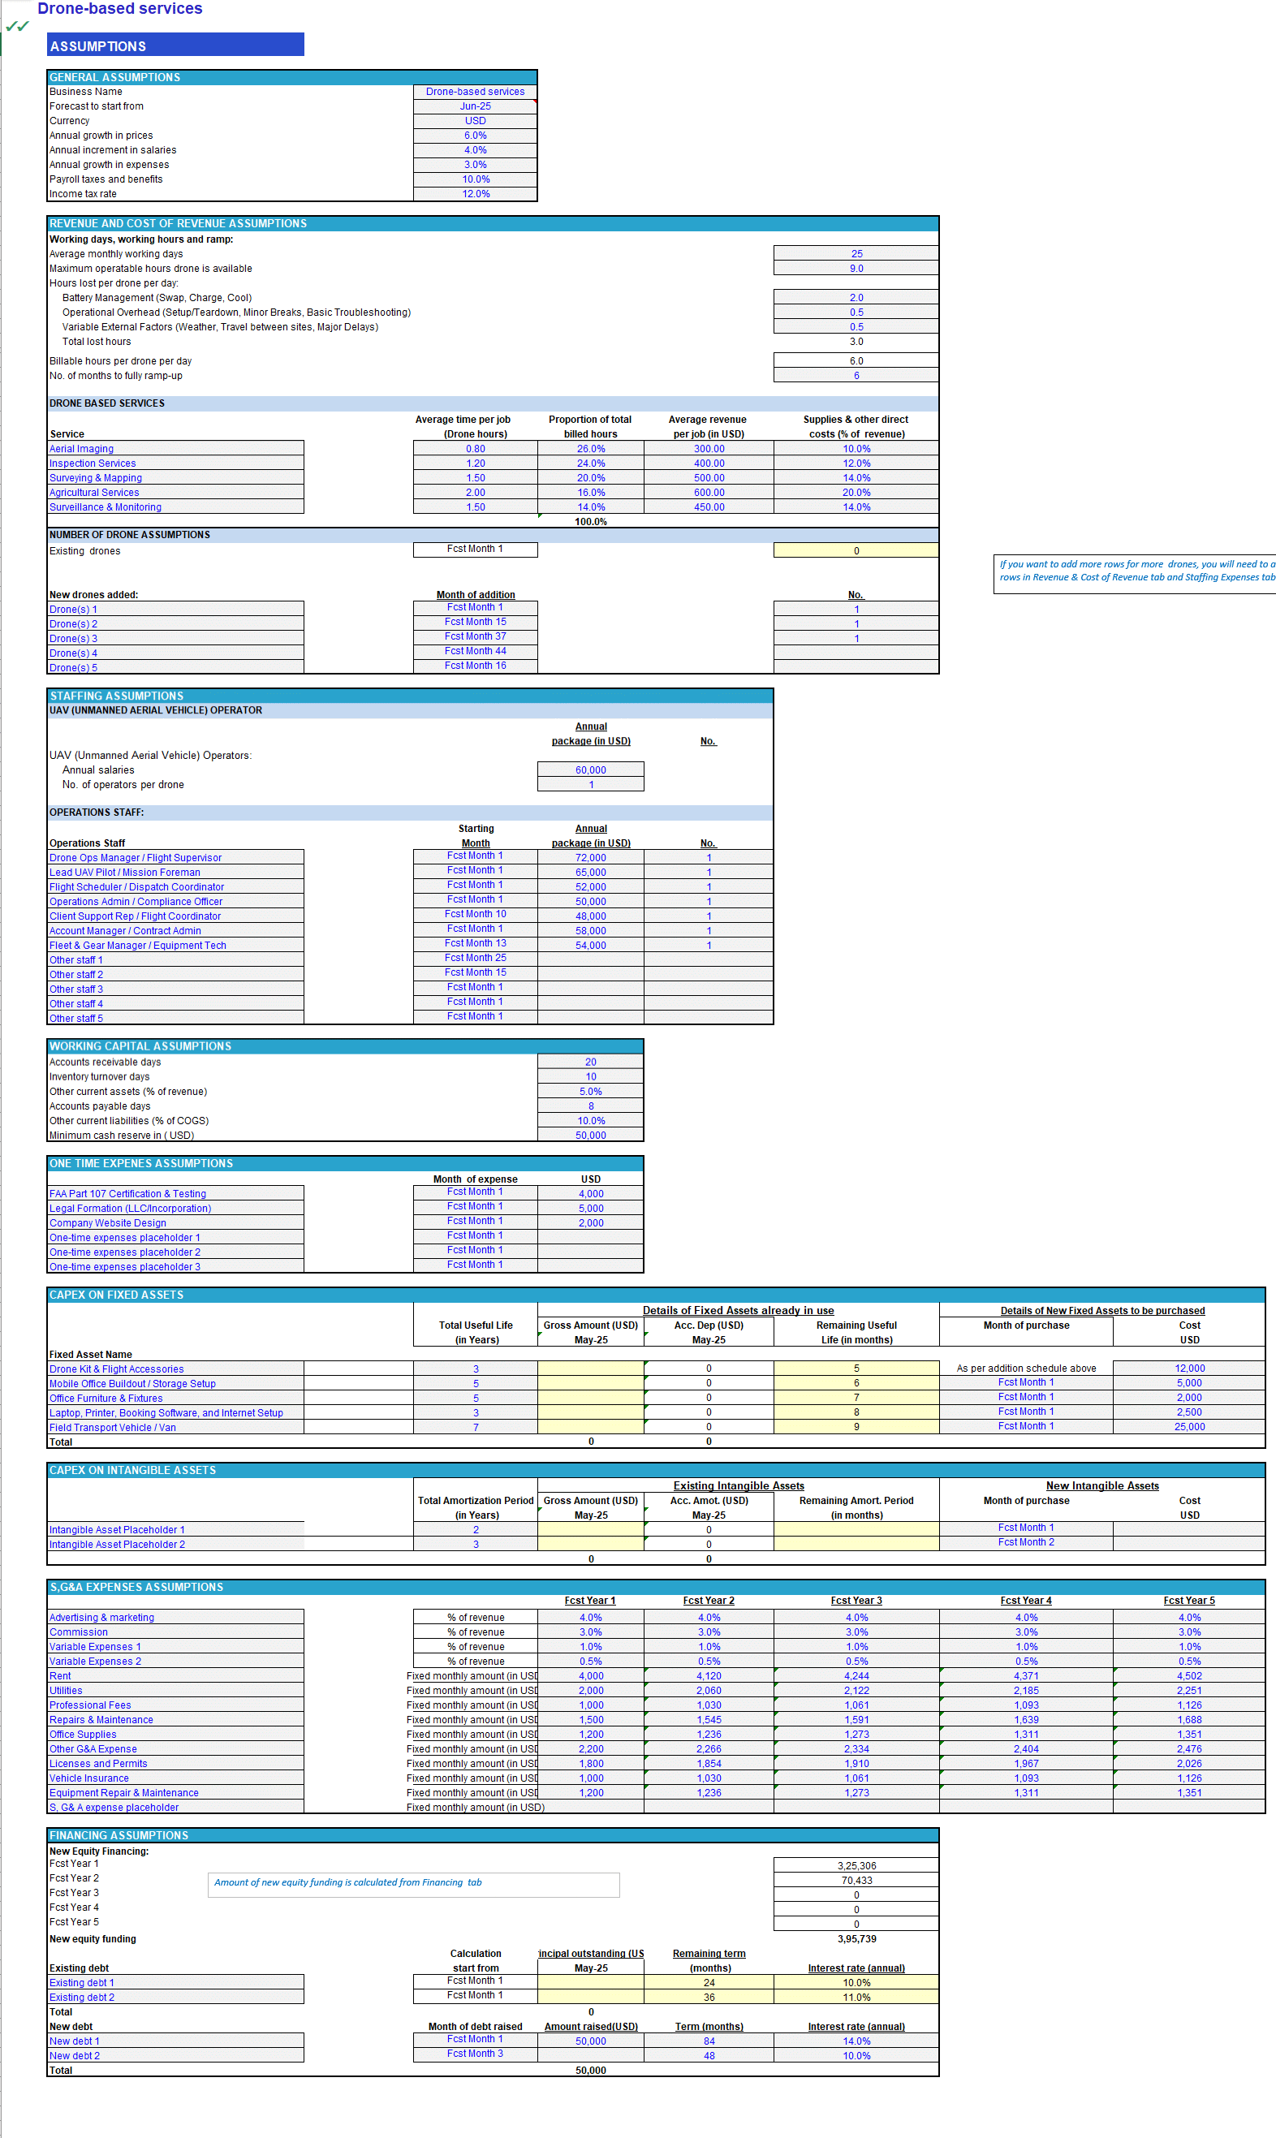
Task: Open Drone(s) 3 month Fcst Month 37 cell
Action: click(x=475, y=637)
